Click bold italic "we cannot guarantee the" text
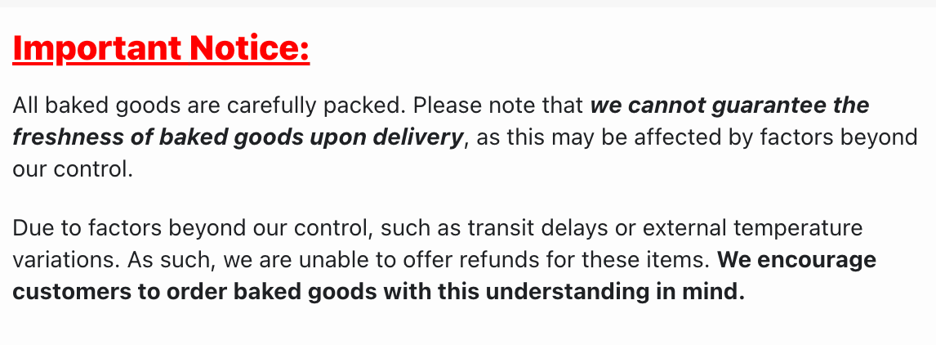Screen dimensions: 936x345 729,105
